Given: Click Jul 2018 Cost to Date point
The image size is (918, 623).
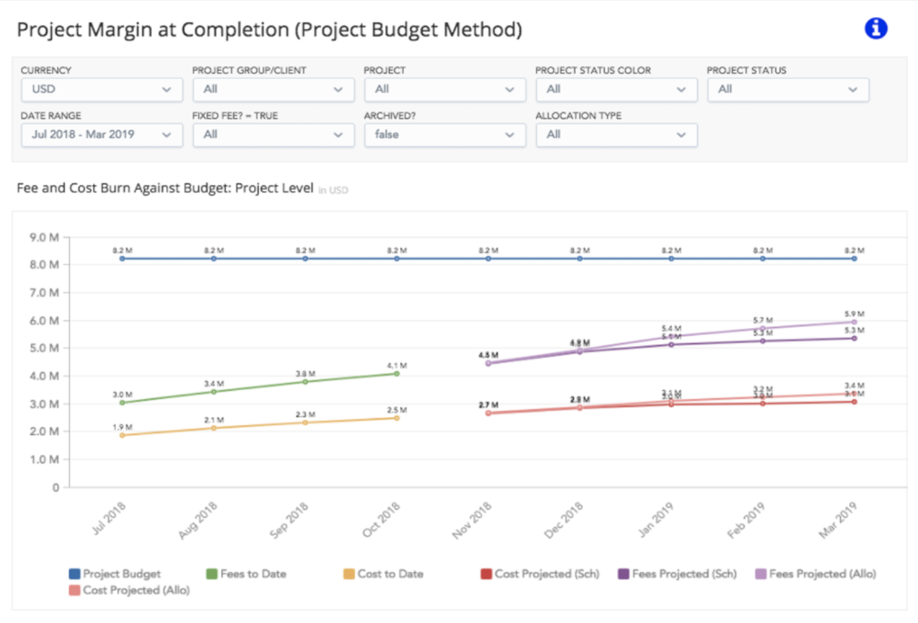Looking at the screenshot, I should point(122,435).
